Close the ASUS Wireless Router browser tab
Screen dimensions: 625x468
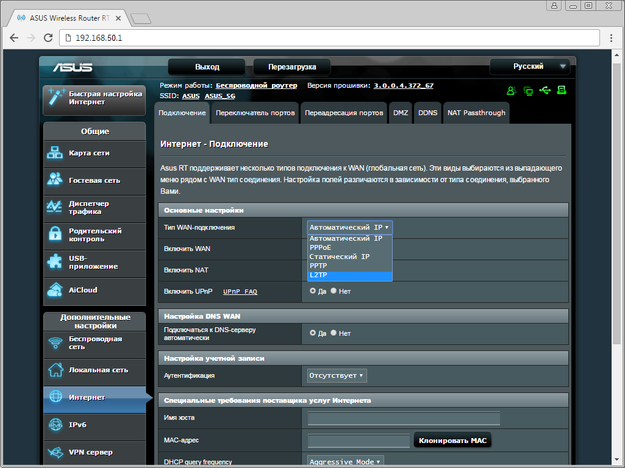(118, 18)
